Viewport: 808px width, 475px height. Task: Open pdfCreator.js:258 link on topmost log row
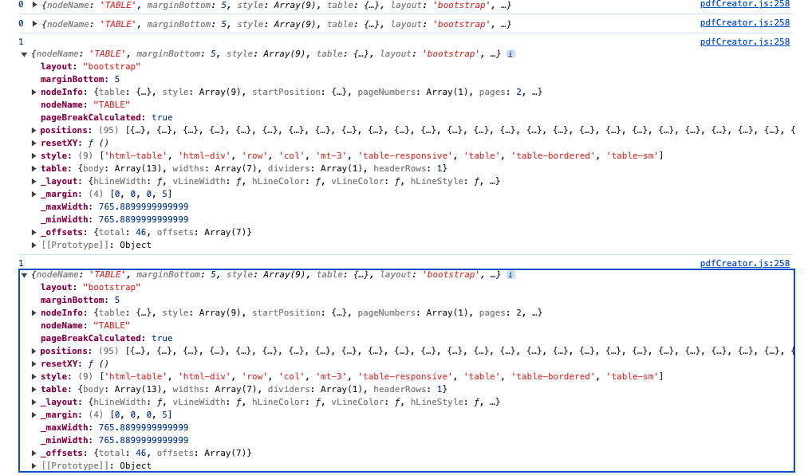[x=745, y=4]
